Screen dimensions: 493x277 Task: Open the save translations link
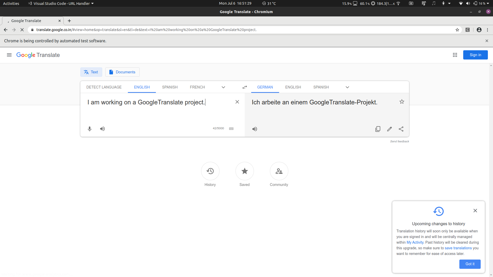pos(458,248)
